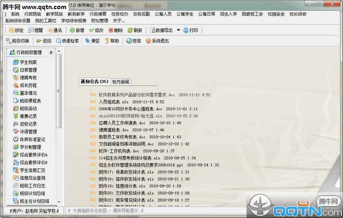
Task: Click the 新增 (add new) toolbar icon
Action: point(76,31)
